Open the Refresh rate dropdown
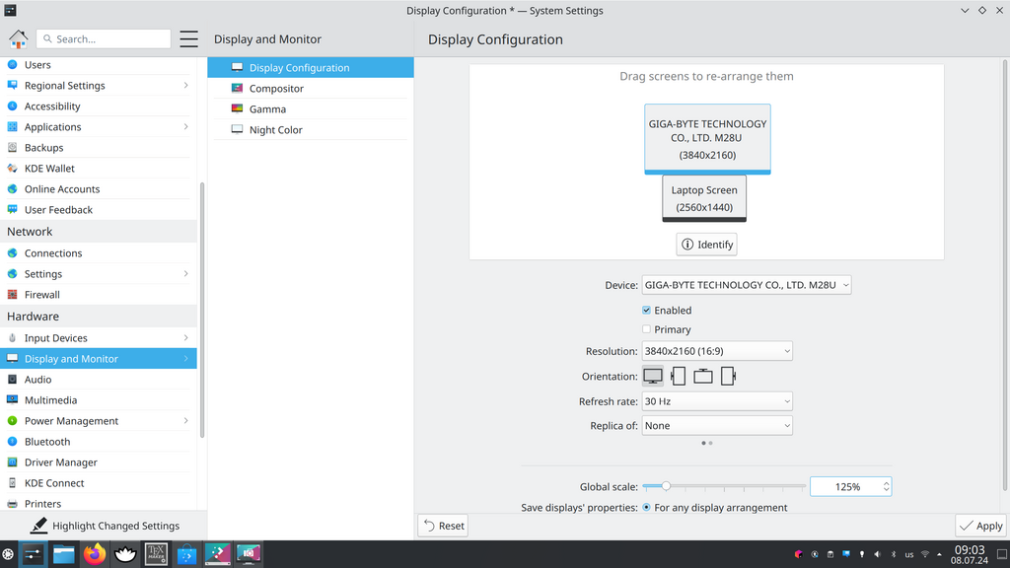 (717, 401)
